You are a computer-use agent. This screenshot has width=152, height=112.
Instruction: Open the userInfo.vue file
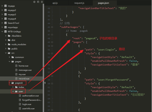click(29, 108)
